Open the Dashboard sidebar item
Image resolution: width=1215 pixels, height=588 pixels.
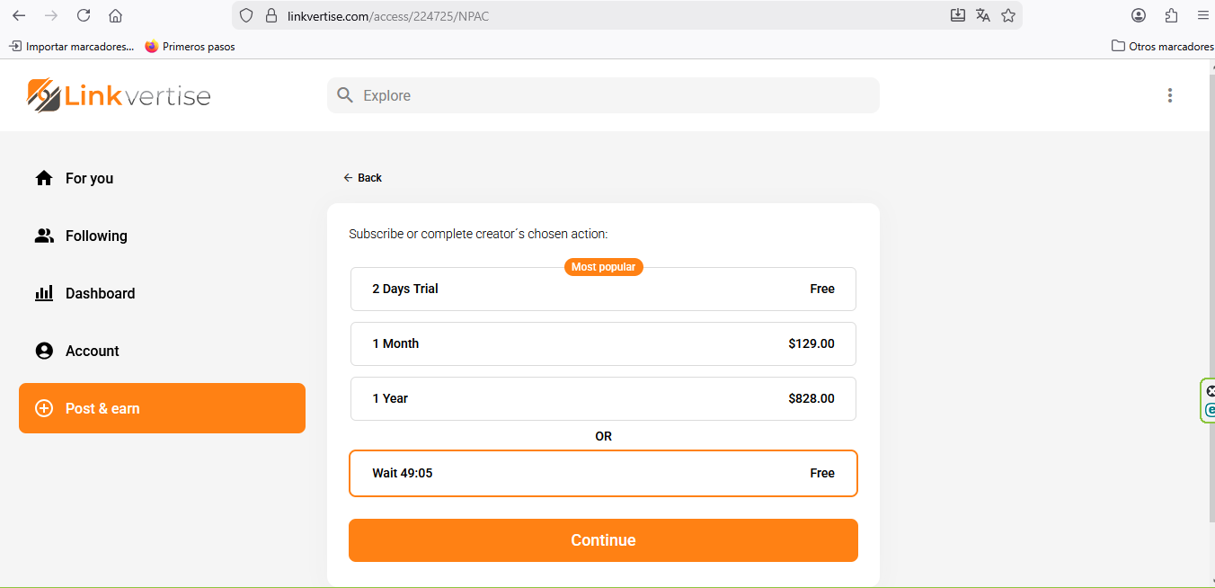click(x=100, y=293)
